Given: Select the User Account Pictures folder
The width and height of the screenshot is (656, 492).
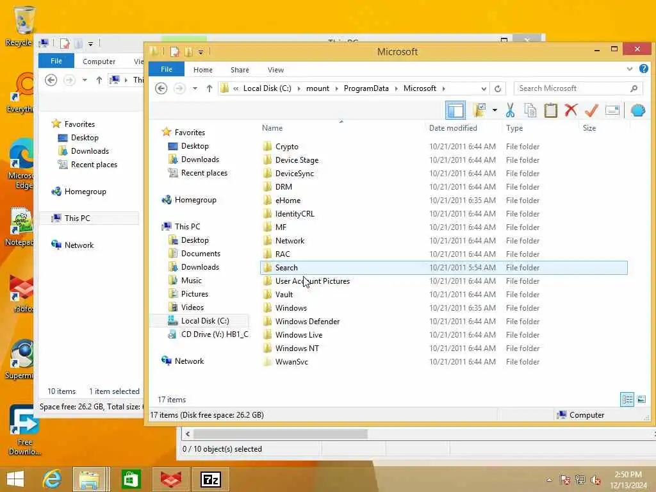Looking at the screenshot, I should point(444,281).
